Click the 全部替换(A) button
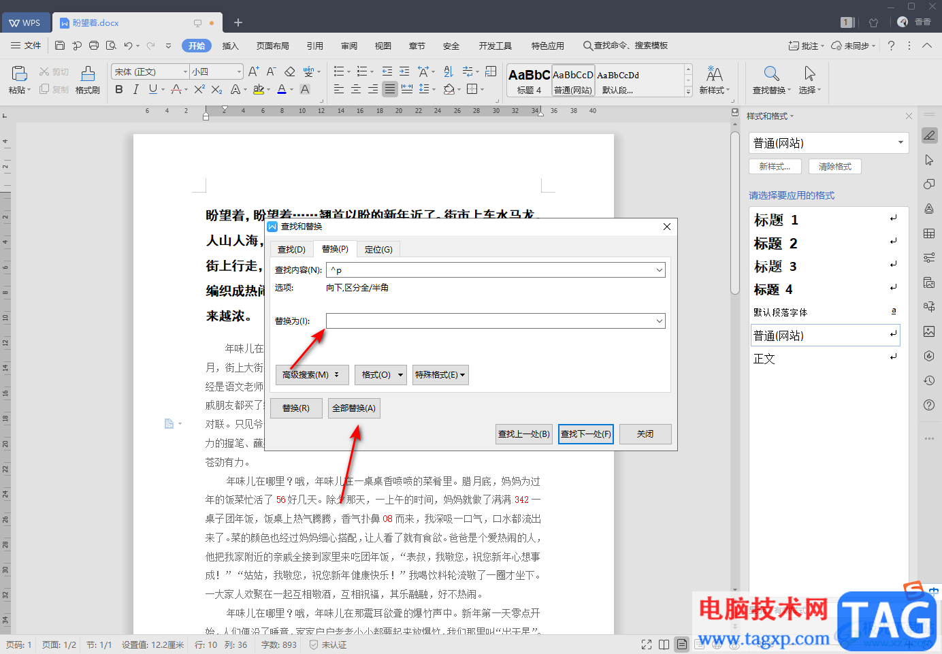The width and height of the screenshot is (942, 654). pos(354,408)
